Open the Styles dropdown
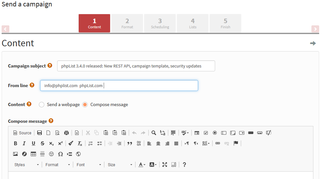323x179 pixels. [x=26, y=165]
